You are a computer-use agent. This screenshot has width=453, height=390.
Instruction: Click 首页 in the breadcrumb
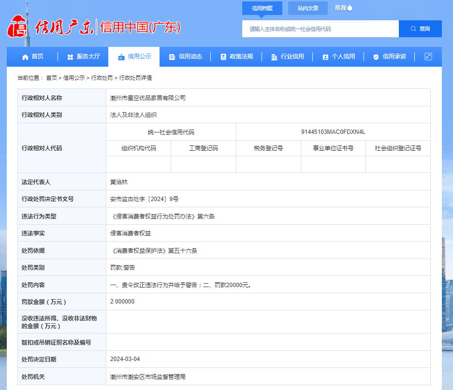(x=51, y=78)
